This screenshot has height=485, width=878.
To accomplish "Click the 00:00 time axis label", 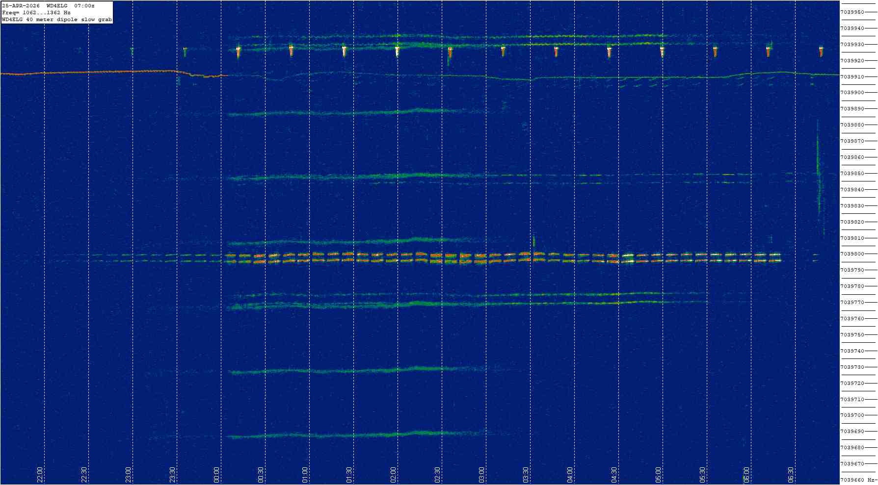I will pos(216,474).
